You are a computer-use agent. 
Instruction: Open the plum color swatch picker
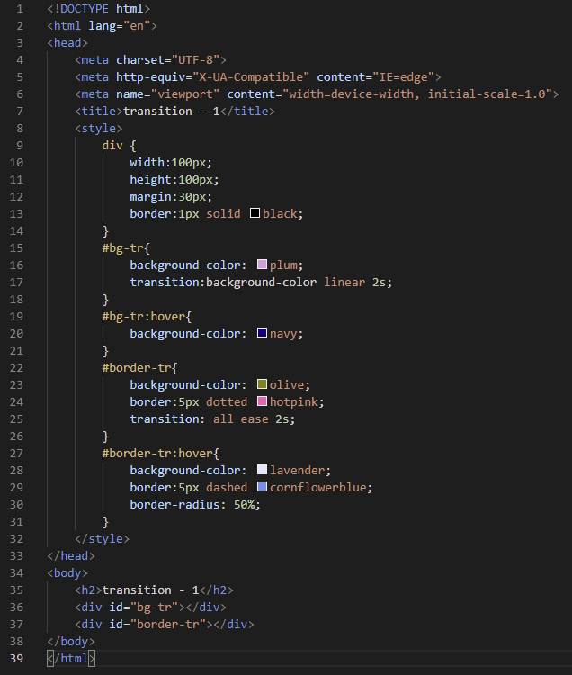tap(262, 265)
